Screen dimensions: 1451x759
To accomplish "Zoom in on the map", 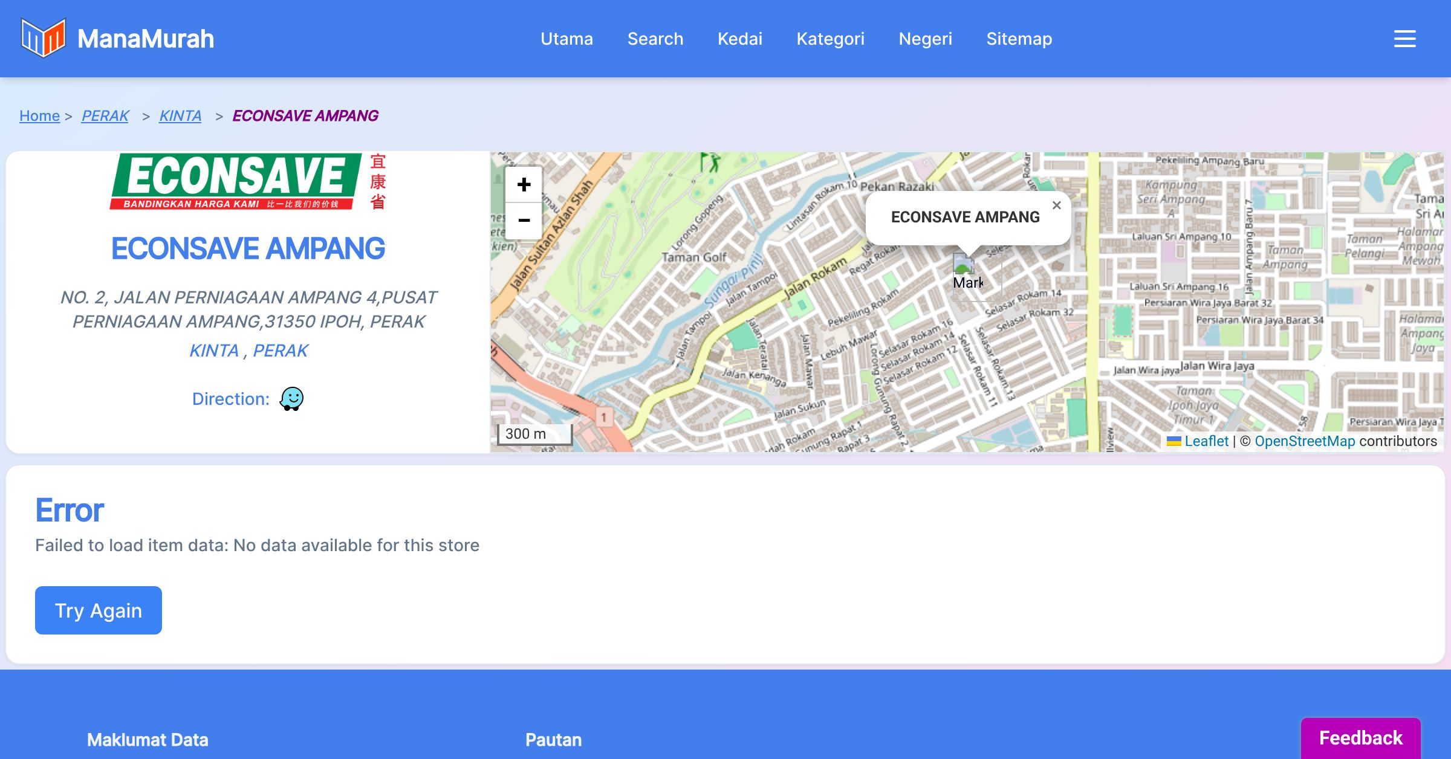I will point(524,184).
